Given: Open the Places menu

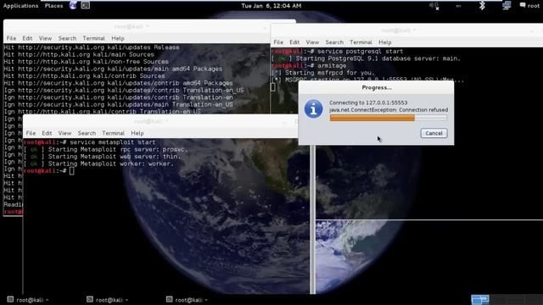Looking at the screenshot, I should tap(53, 6).
